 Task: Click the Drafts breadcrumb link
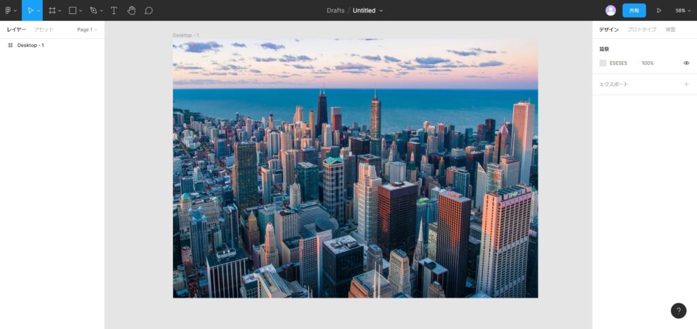[x=335, y=10]
